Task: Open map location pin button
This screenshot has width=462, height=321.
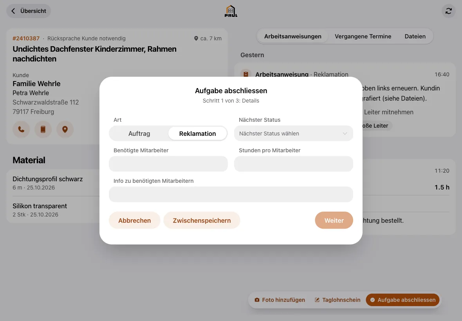Action: click(65, 129)
